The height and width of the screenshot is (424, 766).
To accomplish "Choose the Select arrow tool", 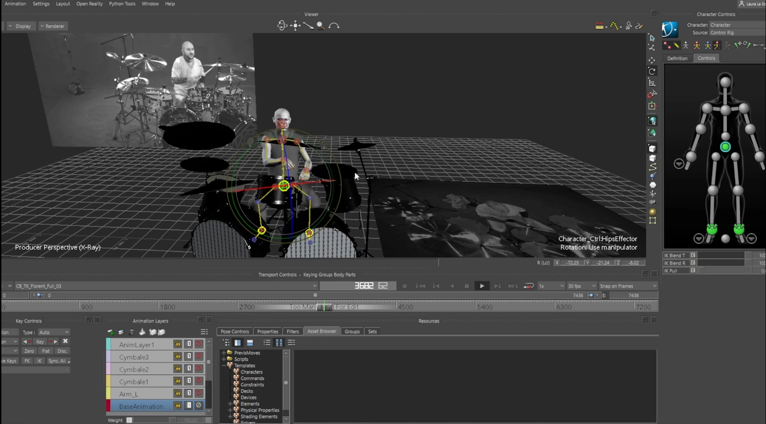I will [652, 38].
